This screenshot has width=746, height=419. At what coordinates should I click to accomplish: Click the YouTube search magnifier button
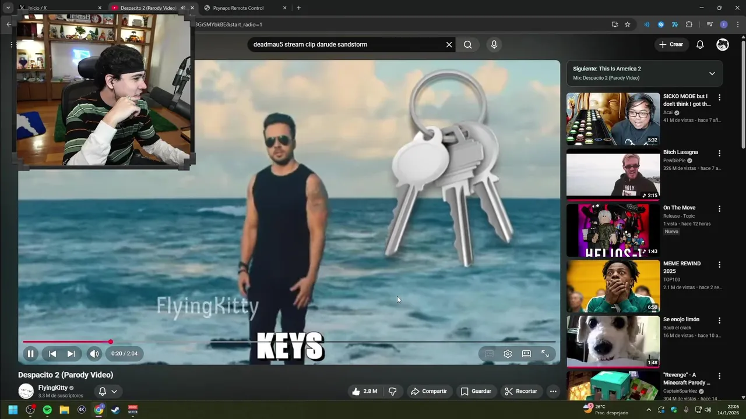467,44
